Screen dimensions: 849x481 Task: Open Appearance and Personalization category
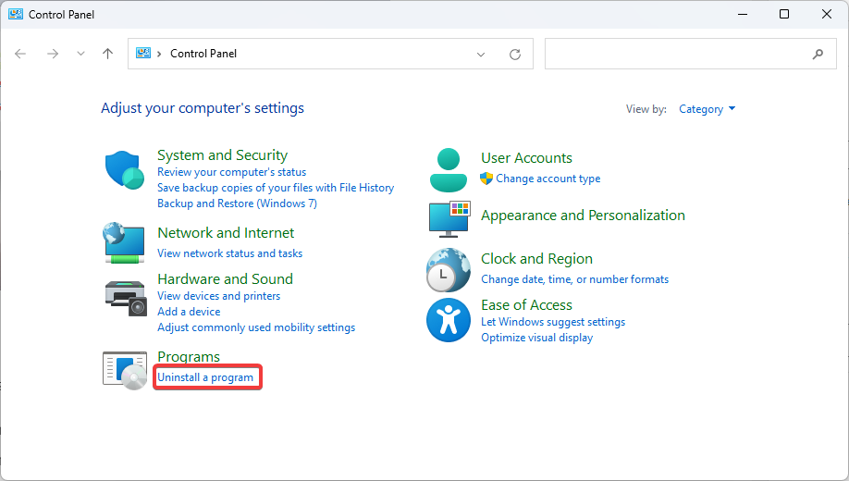coord(583,215)
